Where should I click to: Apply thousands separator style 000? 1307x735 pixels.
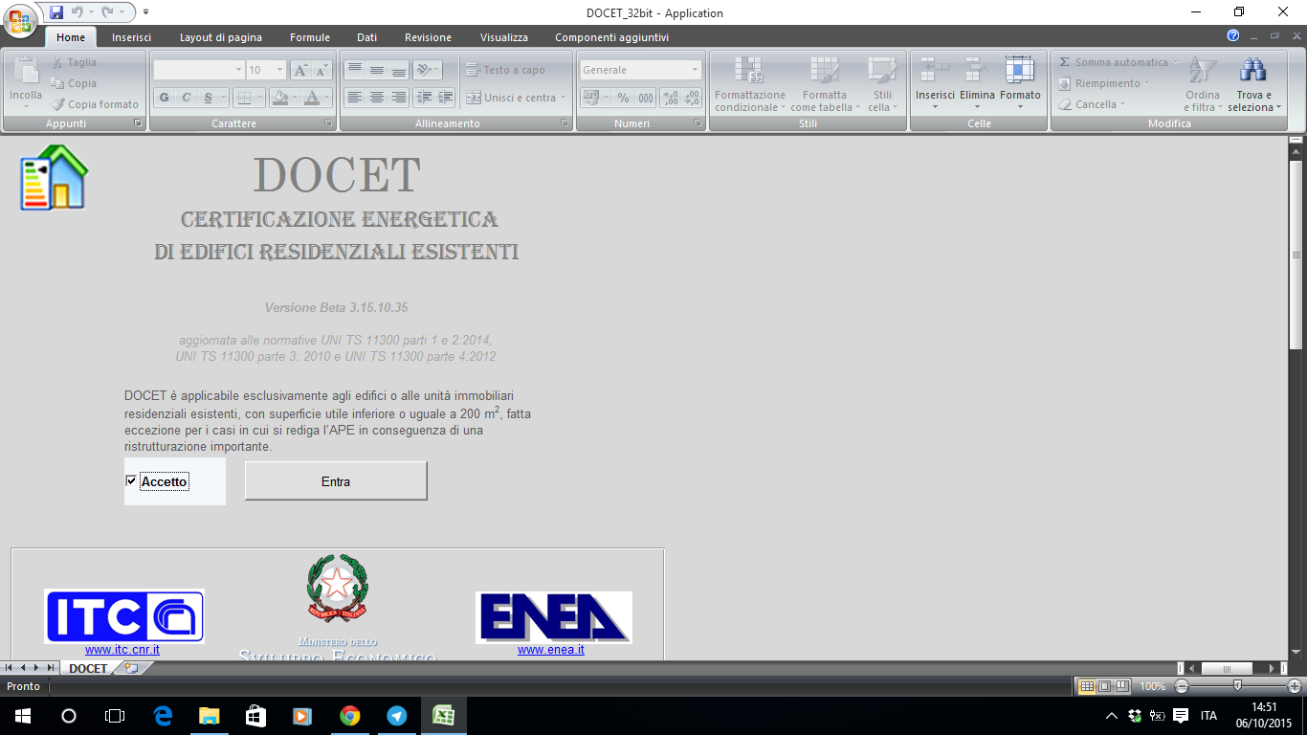(x=646, y=98)
